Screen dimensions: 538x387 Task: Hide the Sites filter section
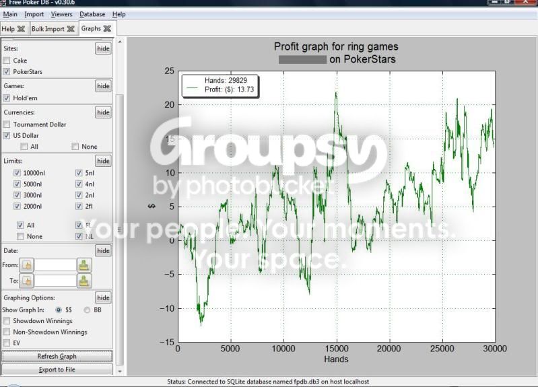(x=103, y=48)
